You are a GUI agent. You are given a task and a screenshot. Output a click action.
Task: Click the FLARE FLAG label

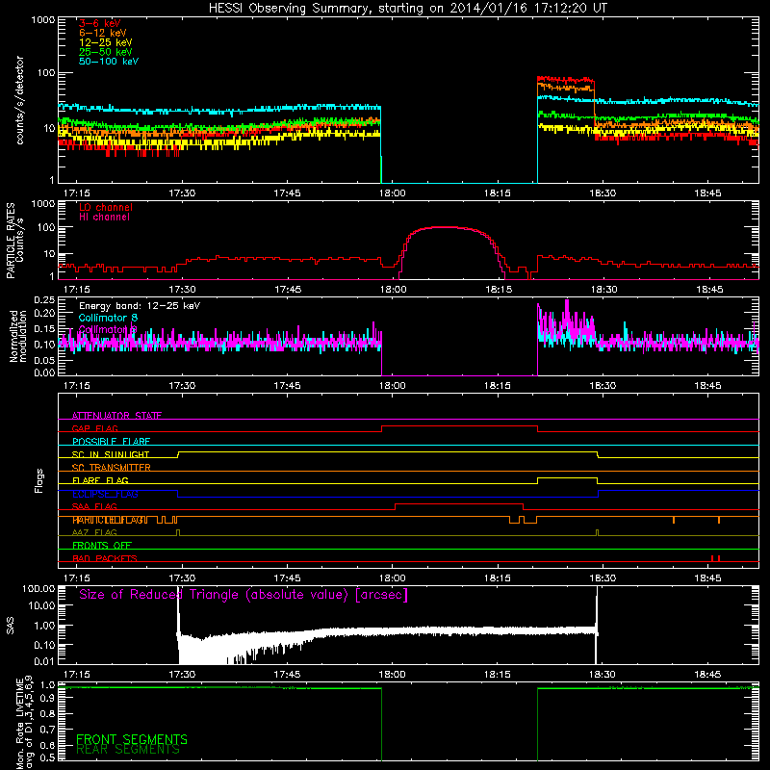[x=100, y=480]
